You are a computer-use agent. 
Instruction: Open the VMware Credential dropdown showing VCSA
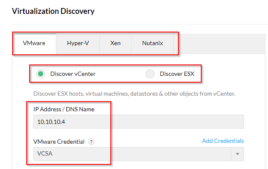tap(139, 154)
